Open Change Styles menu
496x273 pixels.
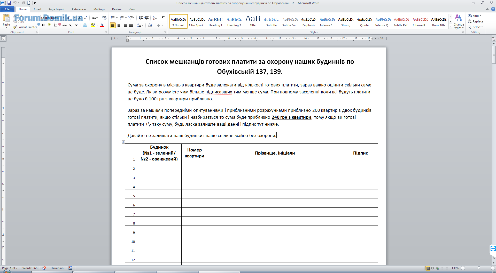(x=459, y=22)
